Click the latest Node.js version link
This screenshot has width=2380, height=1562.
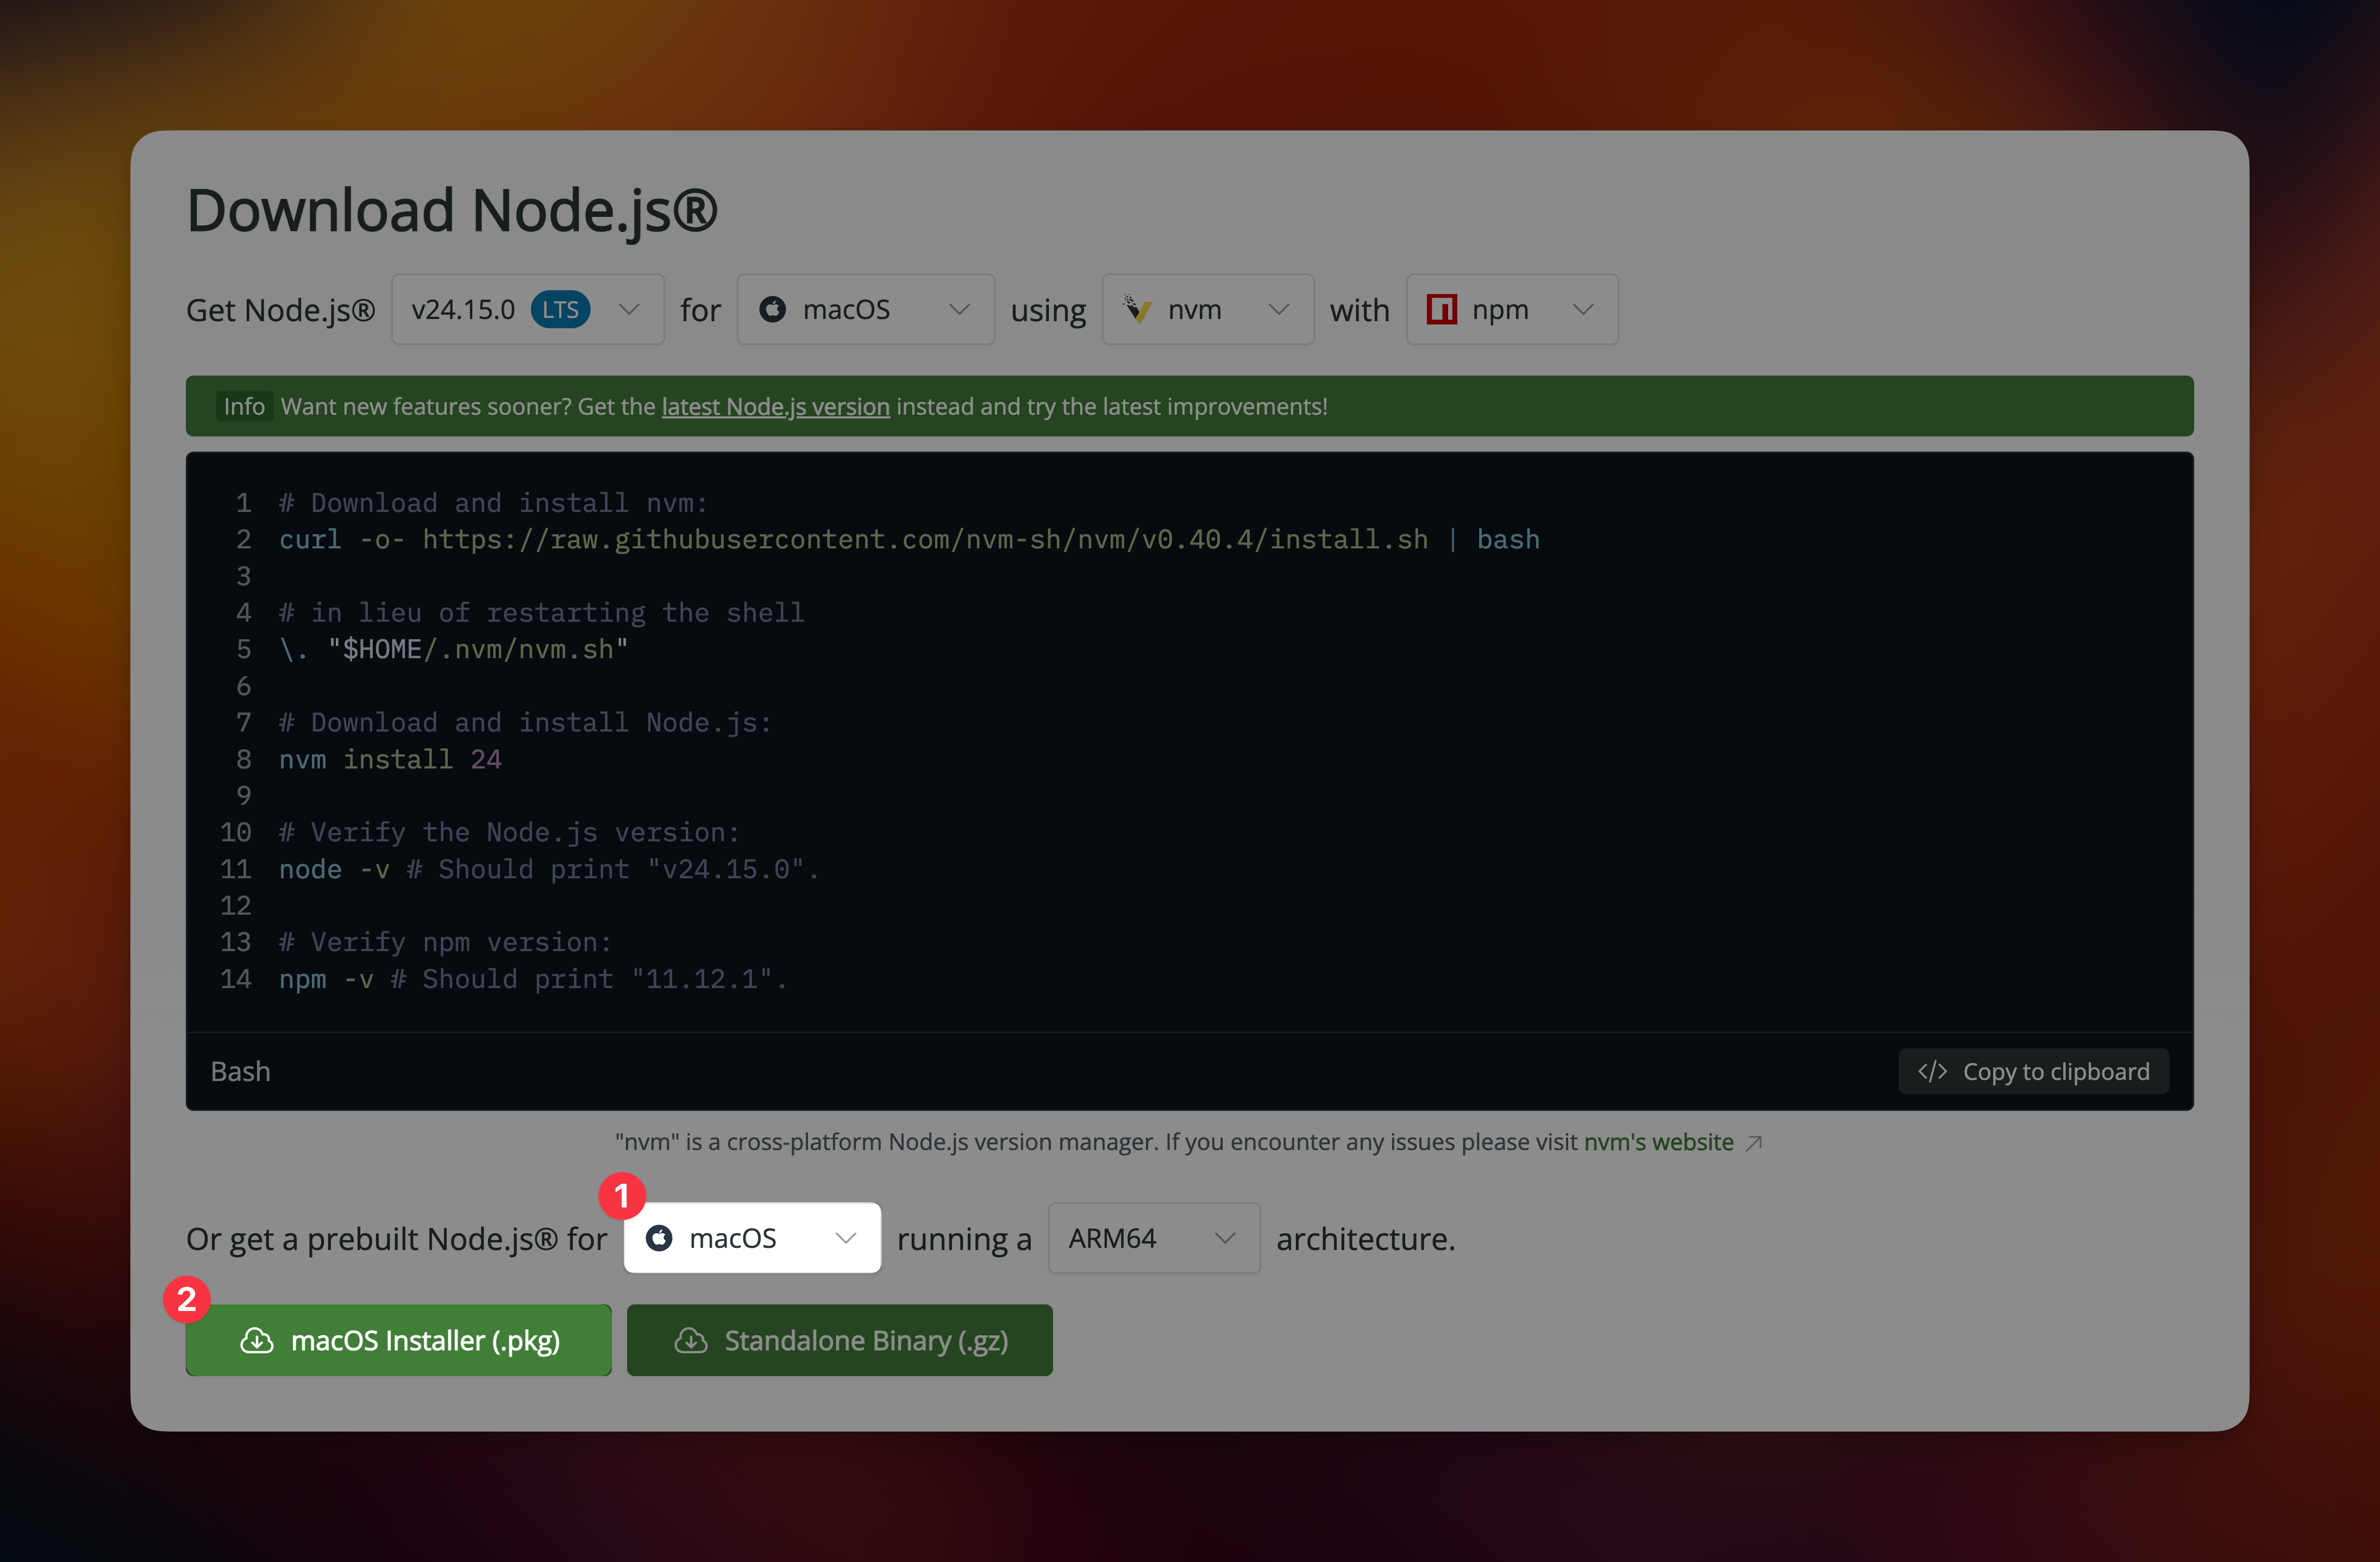[x=775, y=407]
